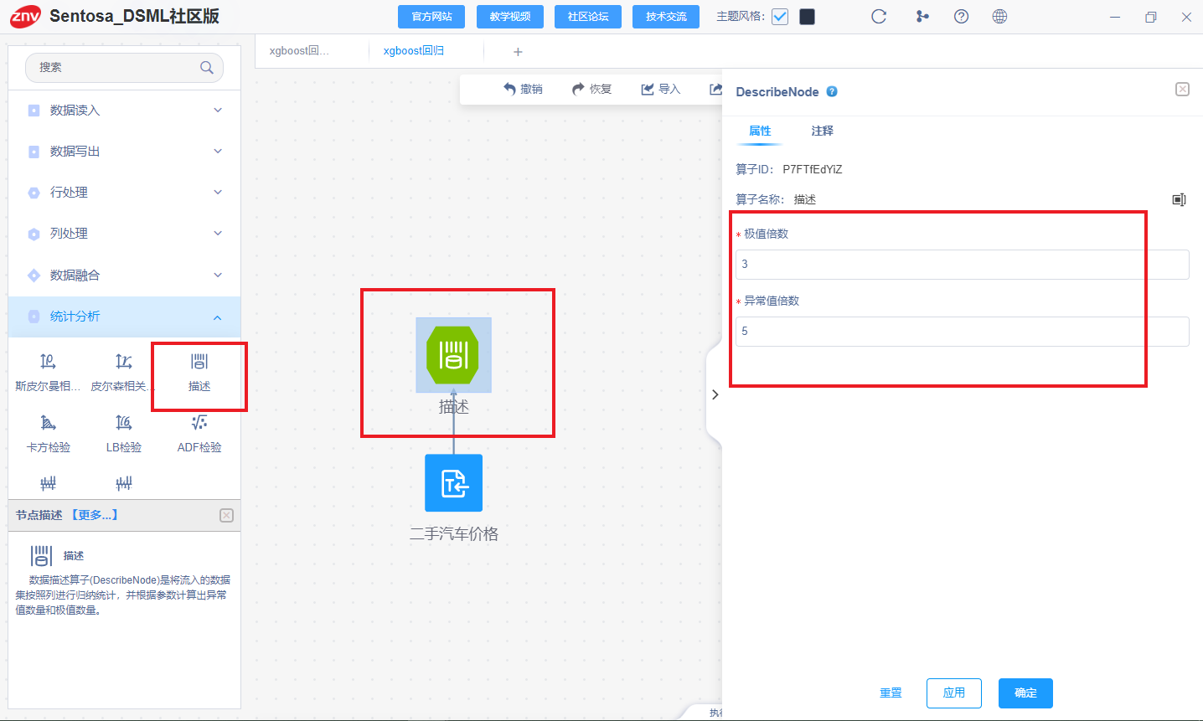
Task: Click the 确定 confirm button
Action: [x=1025, y=693]
